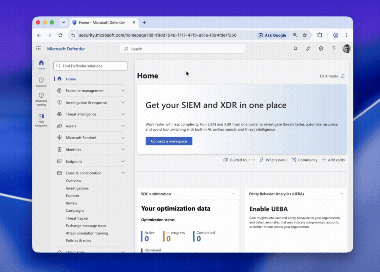The width and height of the screenshot is (380, 272).
Task: Click Add cards
Action: pyautogui.click(x=333, y=160)
